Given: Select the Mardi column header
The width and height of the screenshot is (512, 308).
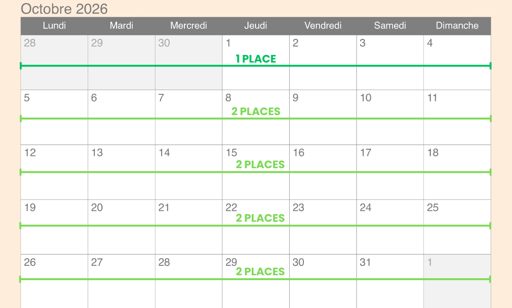Looking at the screenshot, I should pyautogui.click(x=121, y=26).
